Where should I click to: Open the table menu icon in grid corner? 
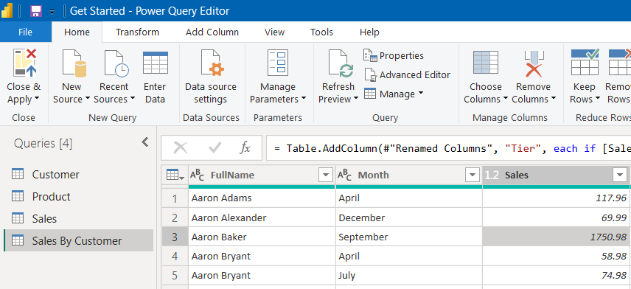click(175, 175)
